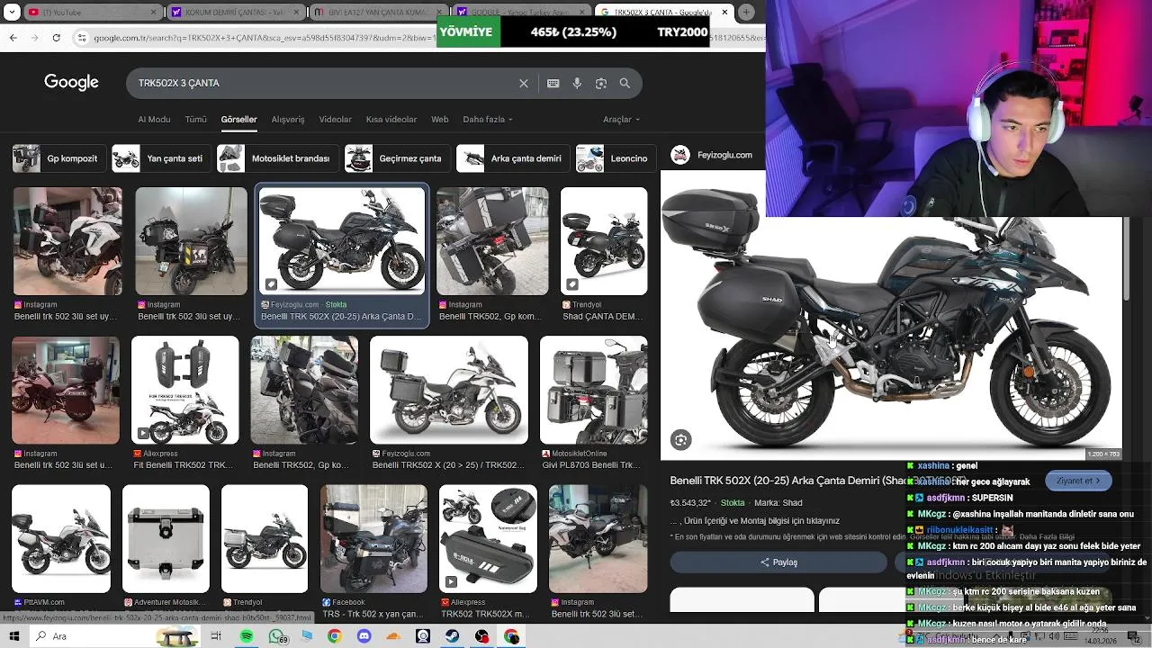Image resolution: width=1152 pixels, height=648 pixels.
Task: Select the Arka çanta demiri filter chip
Action: click(x=511, y=158)
